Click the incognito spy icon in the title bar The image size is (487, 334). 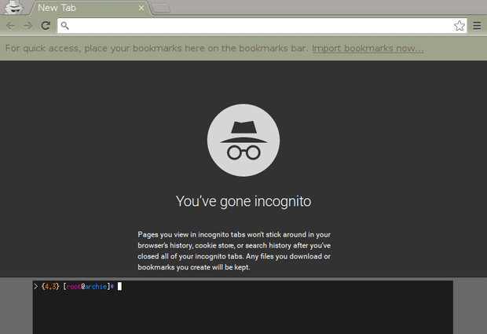point(14,7)
